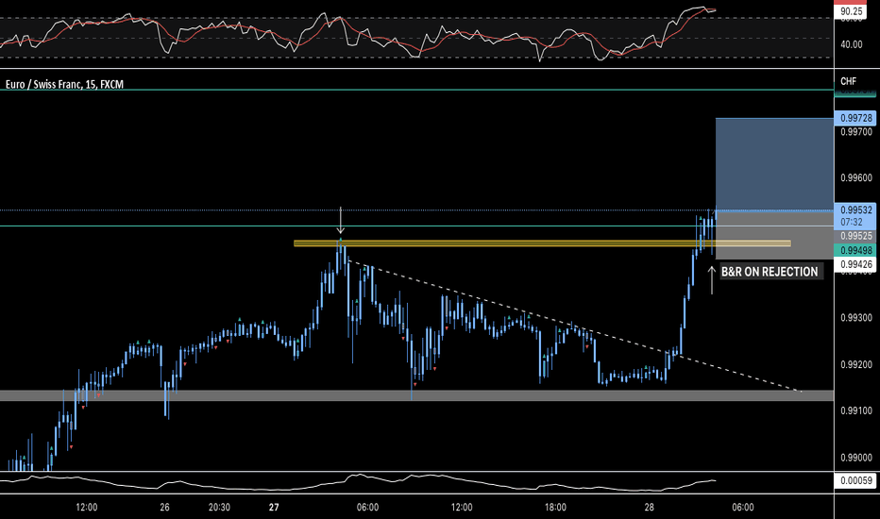
Task: Select the 0.99426 stop-loss price label
Action: [855, 264]
